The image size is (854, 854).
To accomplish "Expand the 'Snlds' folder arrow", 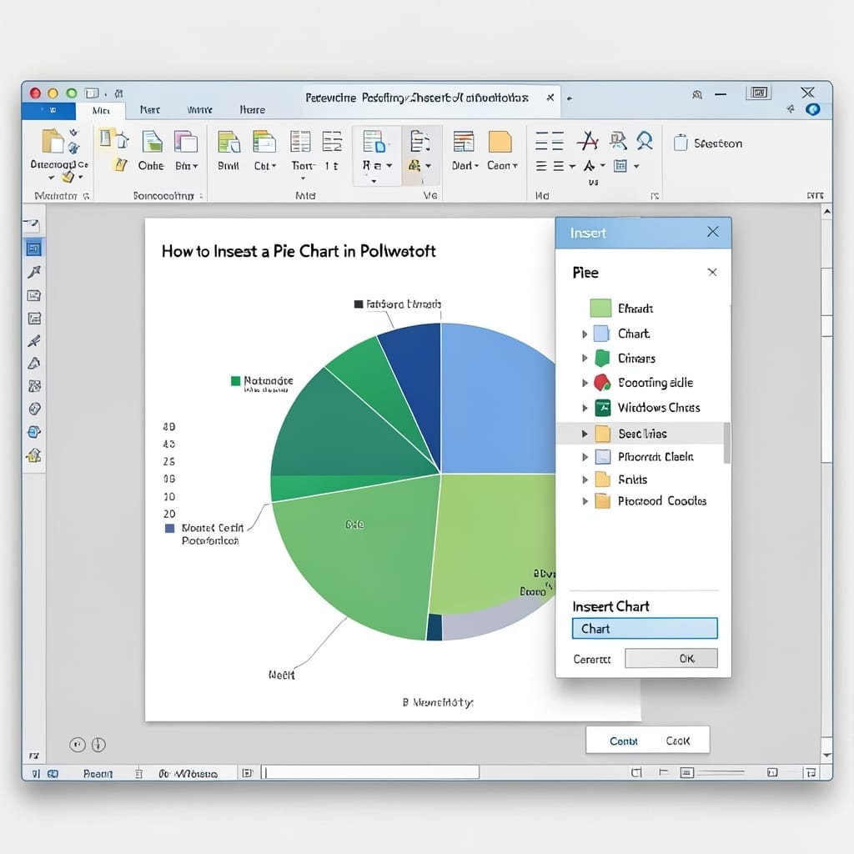I will click(585, 480).
